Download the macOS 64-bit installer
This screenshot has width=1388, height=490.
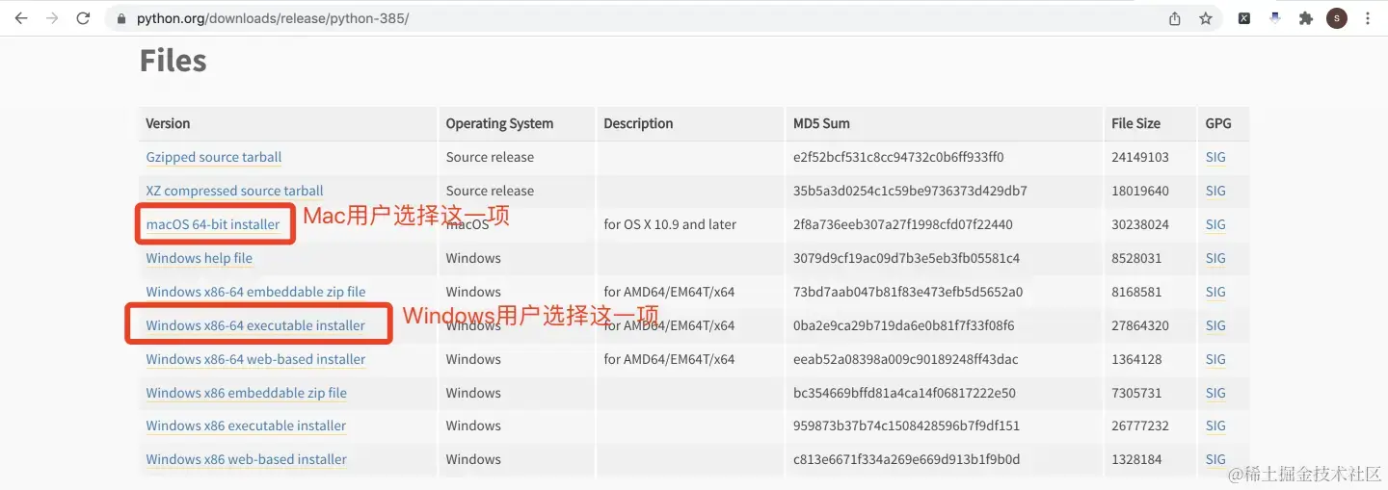pyautogui.click(x=213, y=224)
